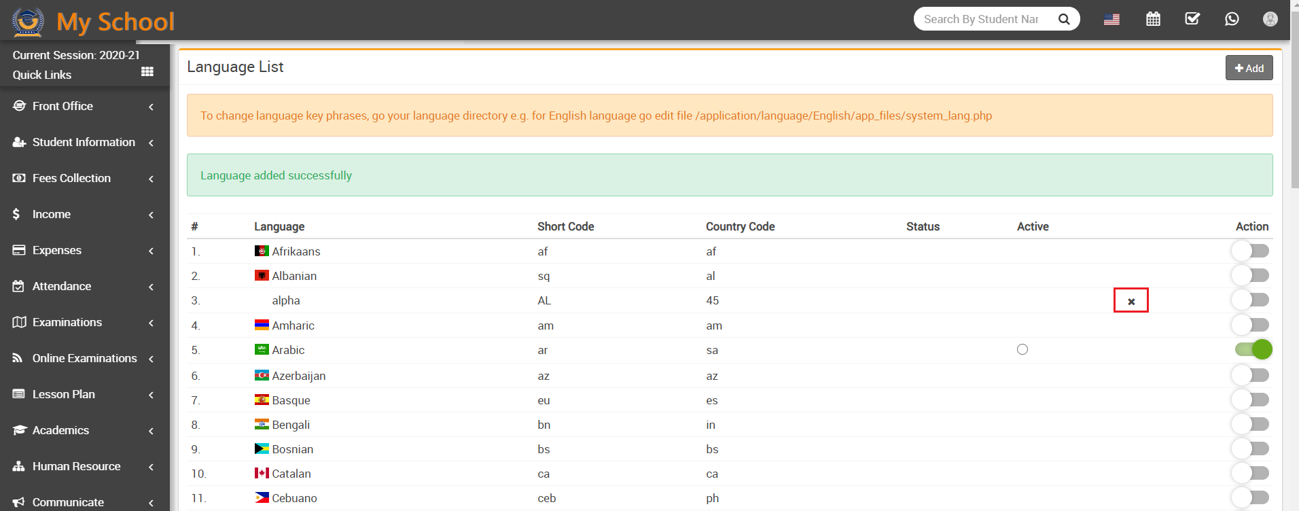Open the Quick Links grid icon
The image size is (1299, 511).
coord(147,72)
